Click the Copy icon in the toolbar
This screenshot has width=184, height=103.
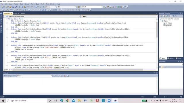click(22, 7)
